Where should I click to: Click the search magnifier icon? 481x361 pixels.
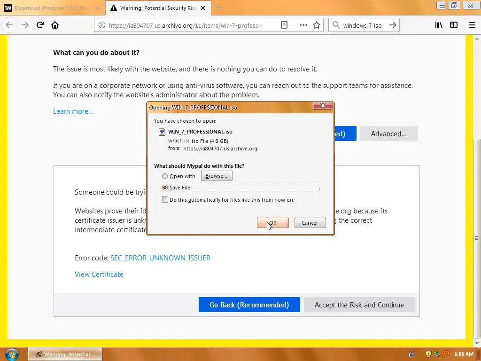tap(336, 25)
